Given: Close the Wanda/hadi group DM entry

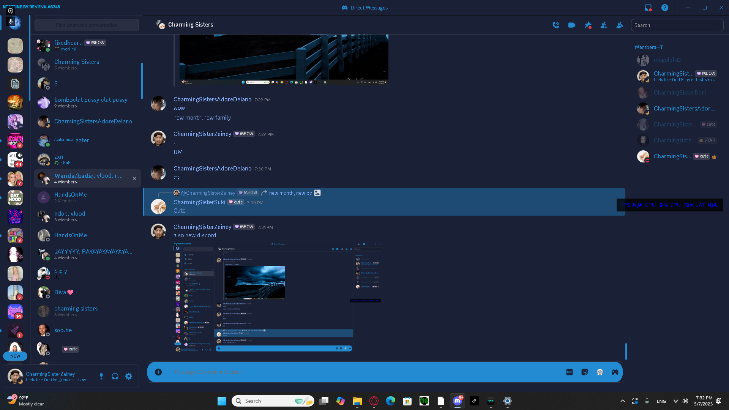Looking at the screenshot, I should click(134, 178).
